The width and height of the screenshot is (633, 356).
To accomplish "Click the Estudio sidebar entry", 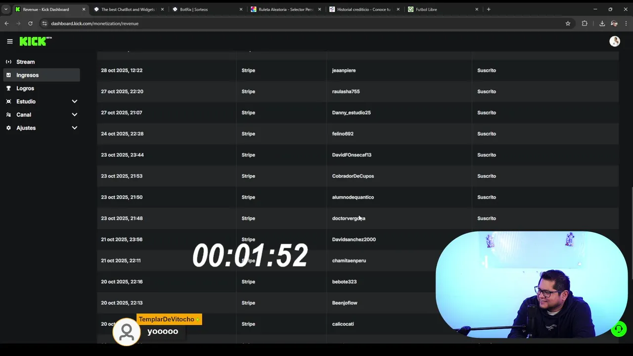I will coord(26,101).
